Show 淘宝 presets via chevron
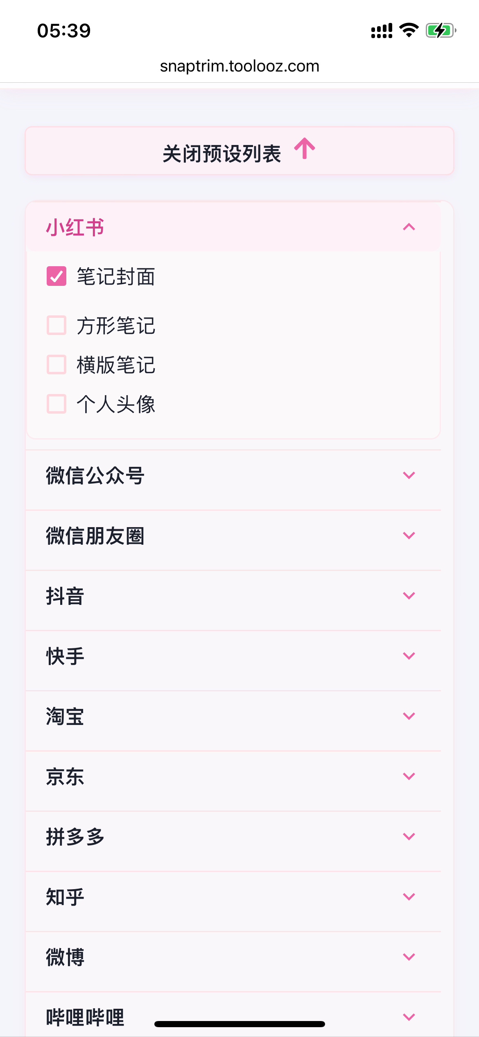This screenshot has width=479, height=1037. point(409,716)
